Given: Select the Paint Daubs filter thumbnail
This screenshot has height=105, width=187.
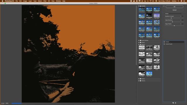Looking at the screenshot, I should (142, 22).
